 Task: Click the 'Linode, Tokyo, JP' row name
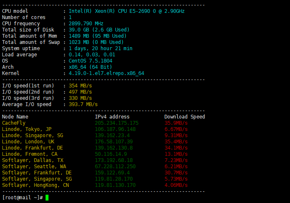click(27, 129)
